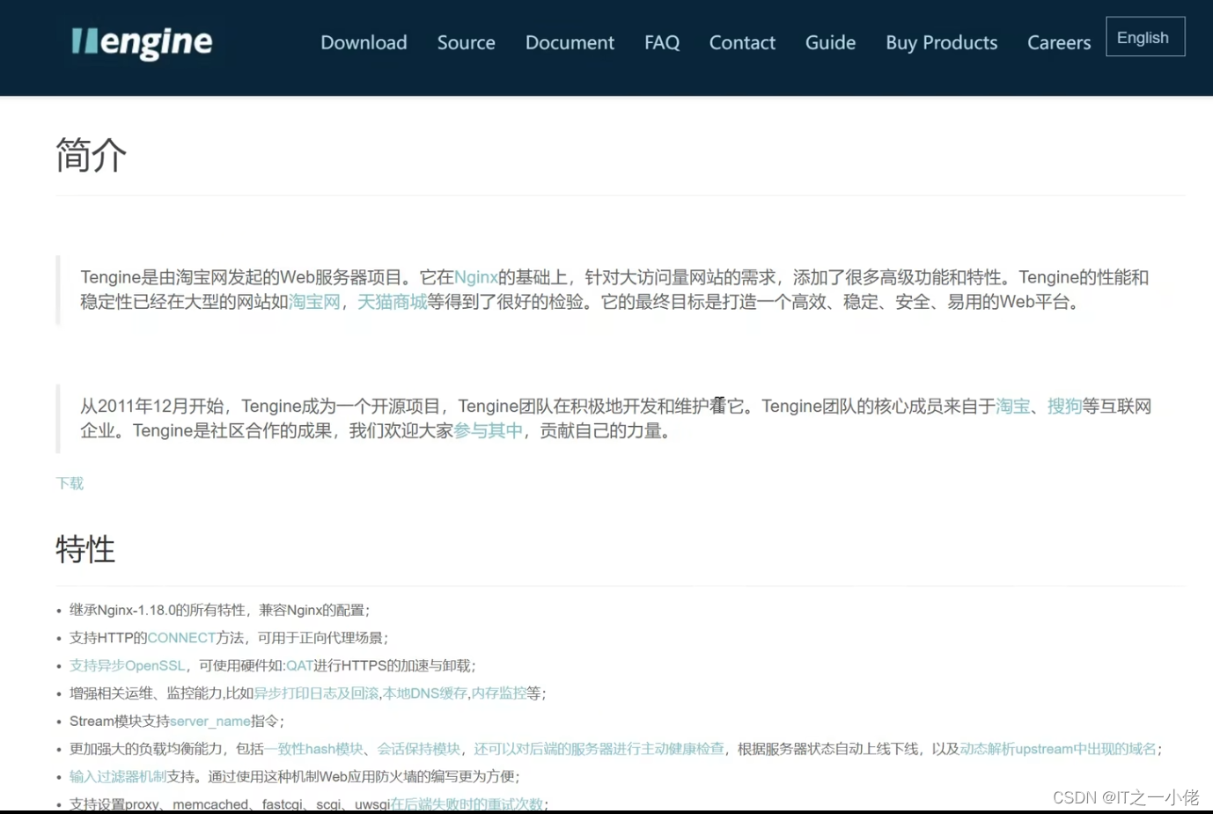Click the 下载 link

(69, 483)
